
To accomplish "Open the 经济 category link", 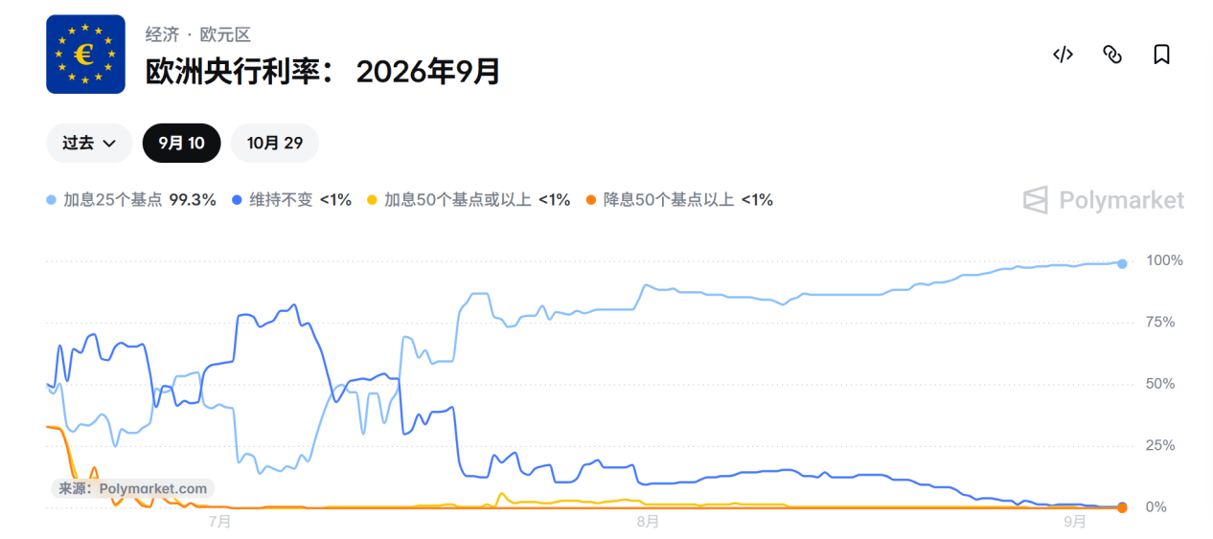I will pyautogui.click(x=162, y=34).
